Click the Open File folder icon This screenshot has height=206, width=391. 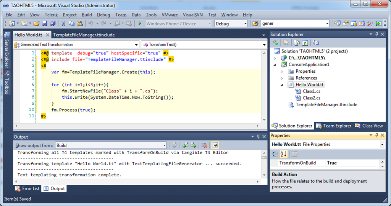36,24
